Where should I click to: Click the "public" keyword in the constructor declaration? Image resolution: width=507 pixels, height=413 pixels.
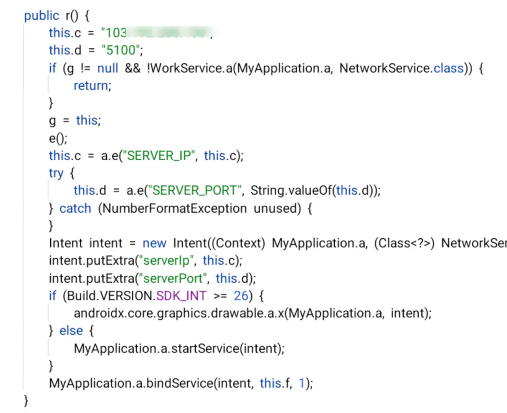pos(42,15)
